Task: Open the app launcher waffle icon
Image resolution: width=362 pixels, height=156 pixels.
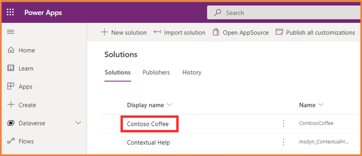Action: click(11, 13)
